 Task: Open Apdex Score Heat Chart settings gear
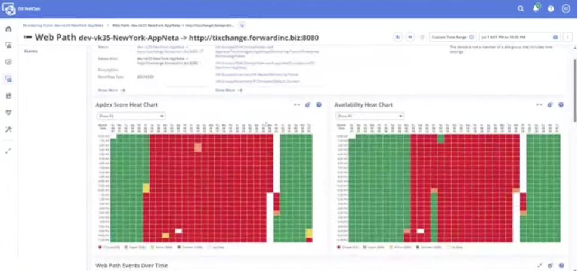click(308, 105)
